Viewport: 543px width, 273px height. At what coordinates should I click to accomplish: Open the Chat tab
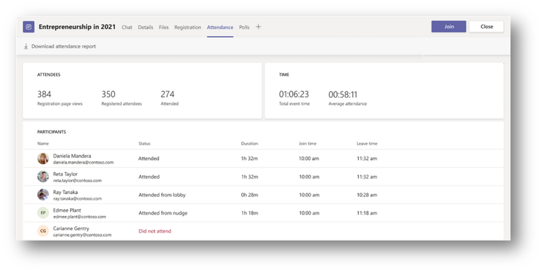[x=127, y=27]
